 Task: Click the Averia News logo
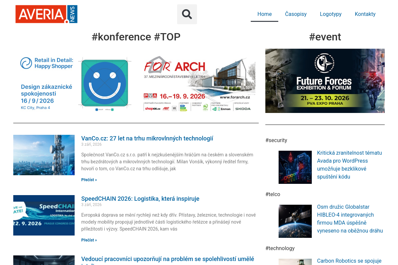point(46,14)
